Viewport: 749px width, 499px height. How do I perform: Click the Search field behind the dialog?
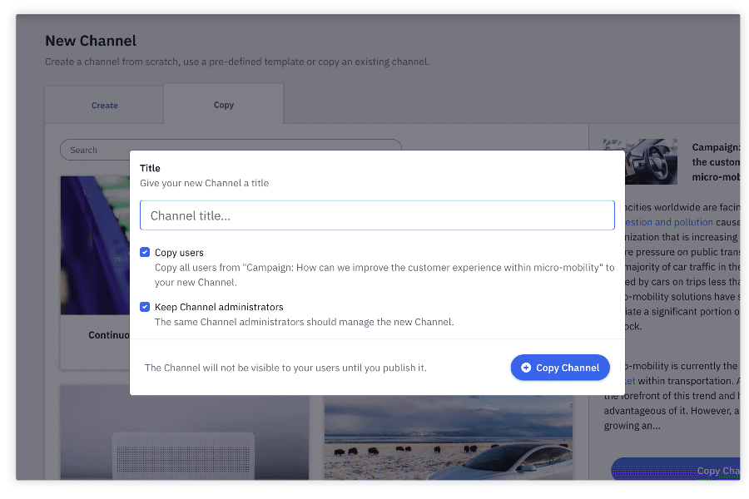click(231, 150)
